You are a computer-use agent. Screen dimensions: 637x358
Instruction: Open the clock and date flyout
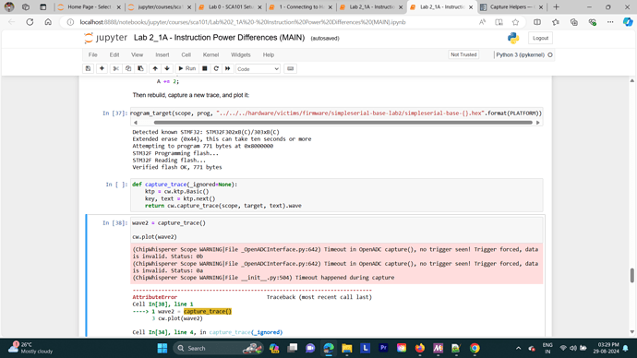pos(606,348)
